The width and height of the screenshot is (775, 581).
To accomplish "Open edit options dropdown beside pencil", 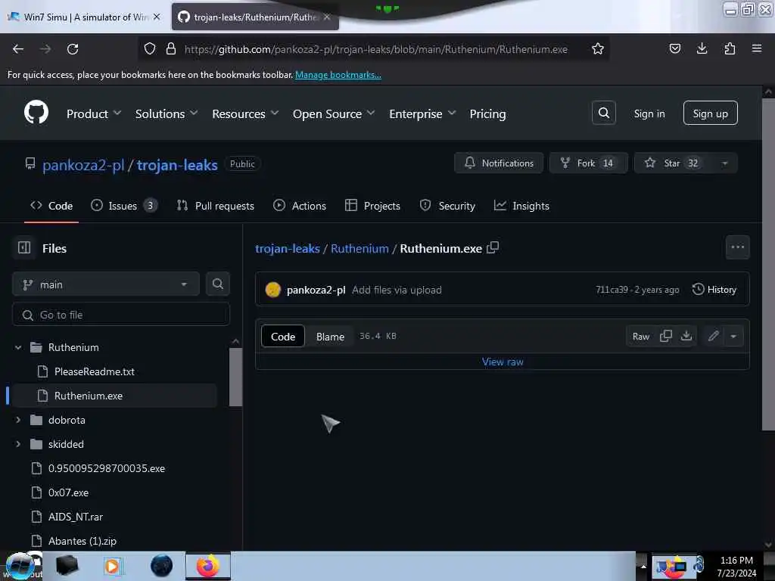I will 733,336.
